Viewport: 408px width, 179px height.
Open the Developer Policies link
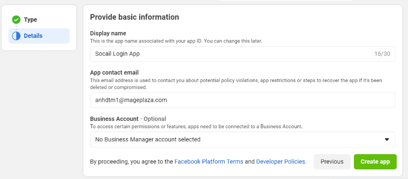281,161
